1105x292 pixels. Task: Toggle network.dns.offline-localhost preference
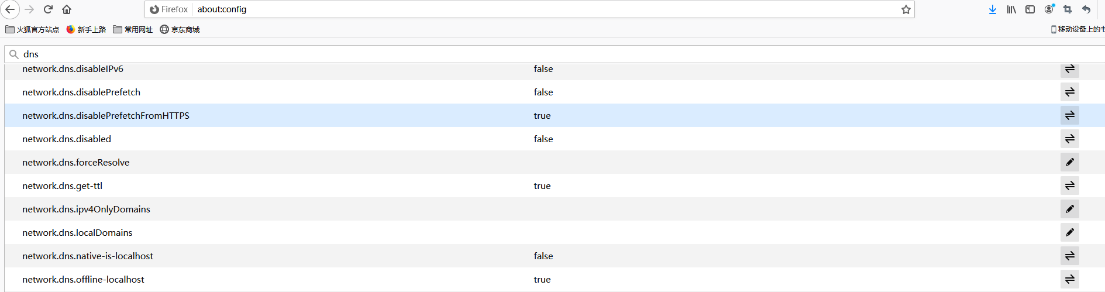tap(1069, 279)
